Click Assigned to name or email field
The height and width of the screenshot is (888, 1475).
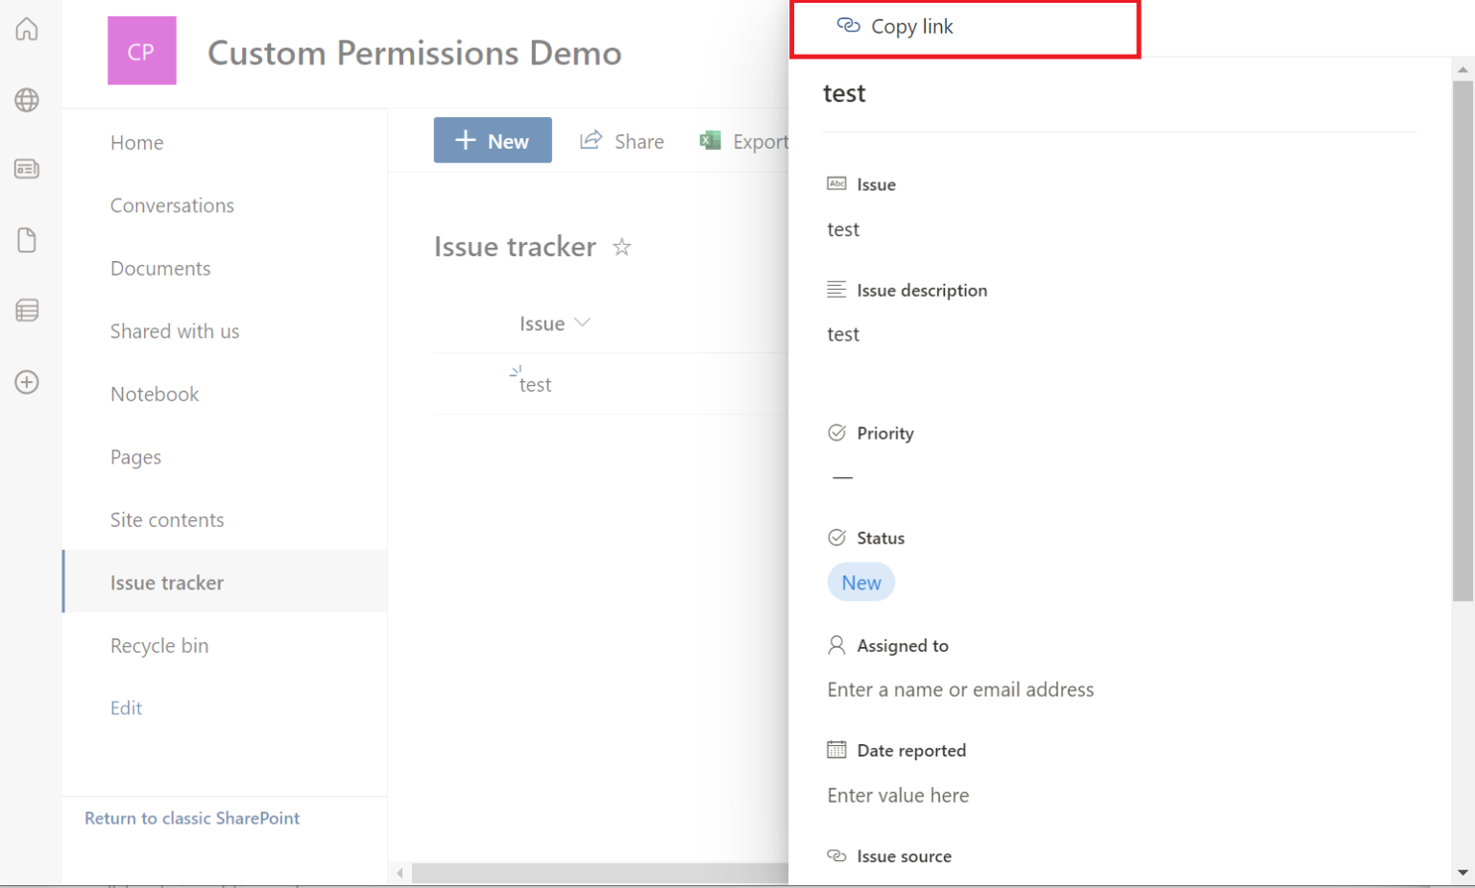[x=960, y=690]
